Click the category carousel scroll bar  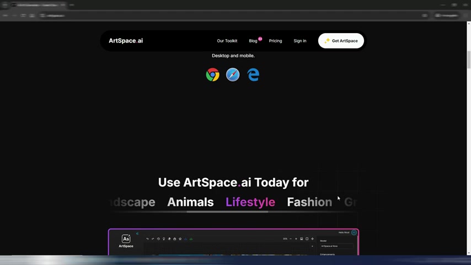coord(227,212)
